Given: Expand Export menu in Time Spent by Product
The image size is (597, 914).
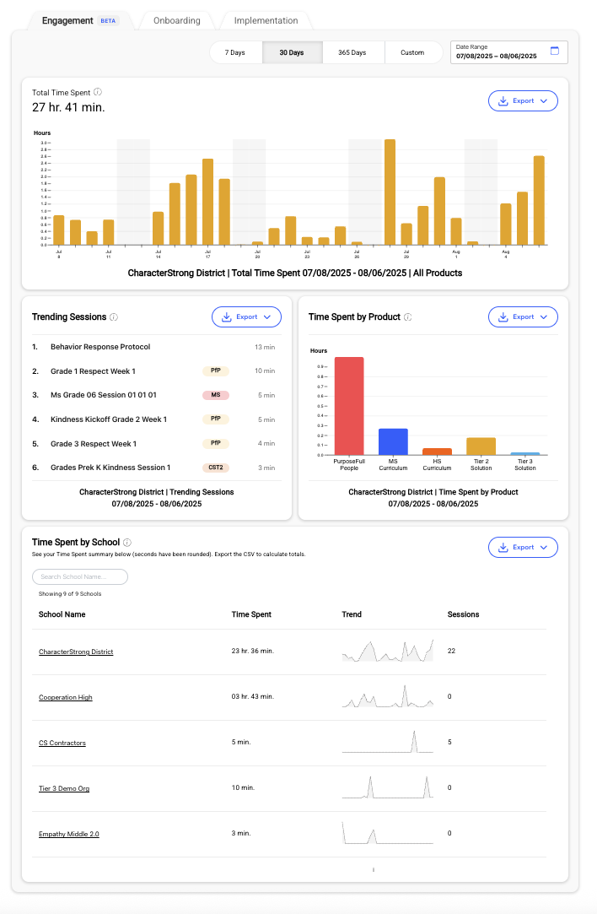Looking at the screenshot, I should point(523,317).
